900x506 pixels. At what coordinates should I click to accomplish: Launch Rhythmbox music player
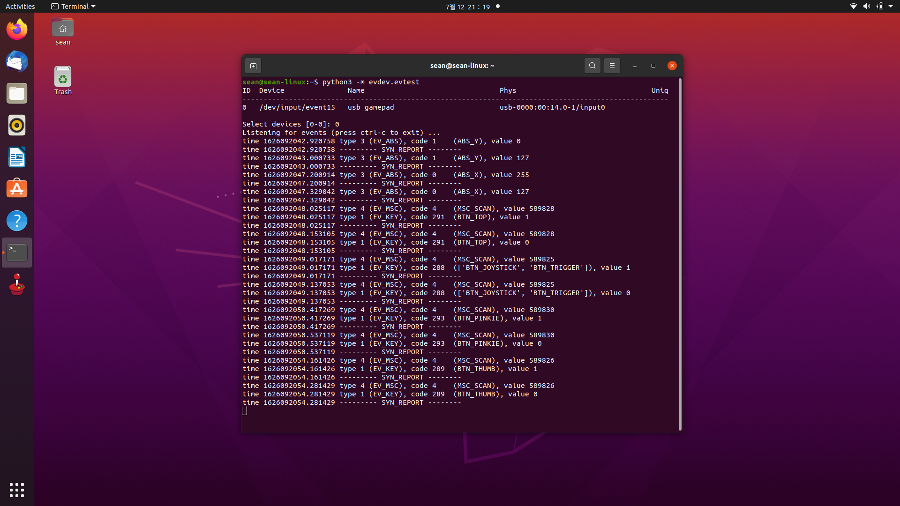coord(17,126)
